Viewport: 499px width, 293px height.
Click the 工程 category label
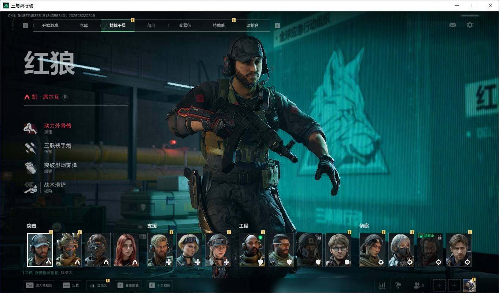pyautogui.click(x=244, y=226)
